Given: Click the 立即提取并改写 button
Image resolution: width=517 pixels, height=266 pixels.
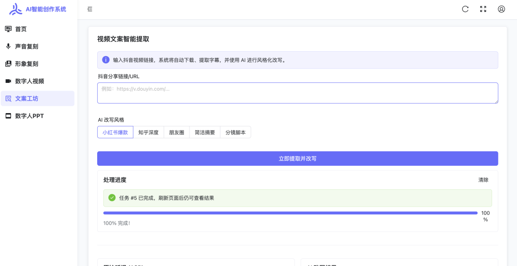Looking at the screenshot, I should pos(297,159).
